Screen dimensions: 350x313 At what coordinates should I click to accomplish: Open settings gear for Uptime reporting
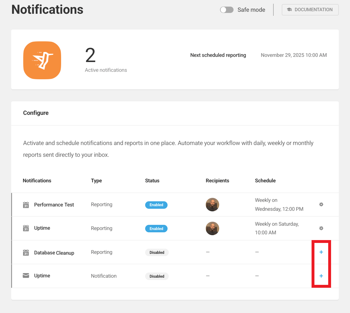321,228
